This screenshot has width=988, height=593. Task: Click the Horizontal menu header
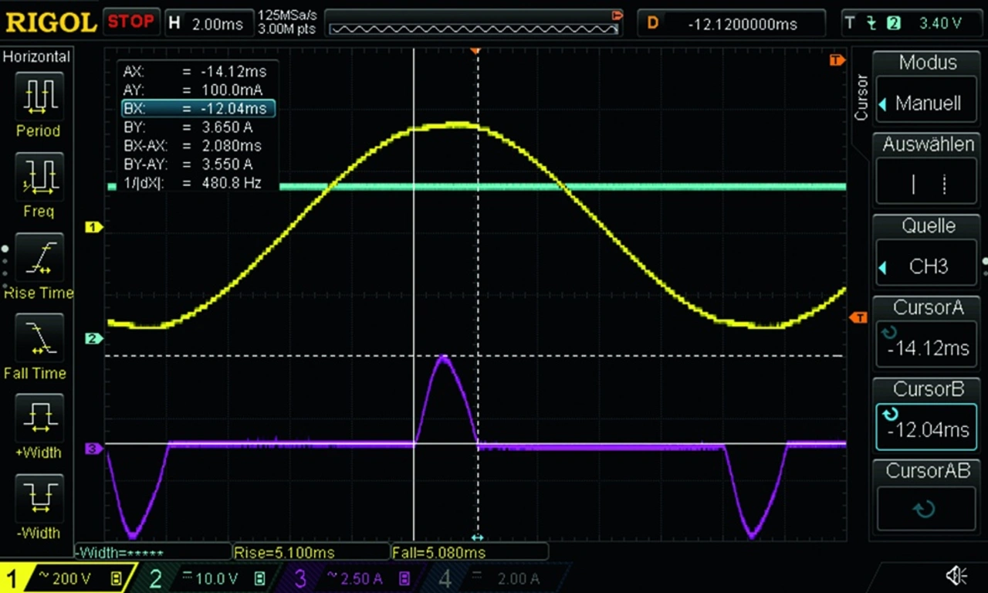click(36, 56)
